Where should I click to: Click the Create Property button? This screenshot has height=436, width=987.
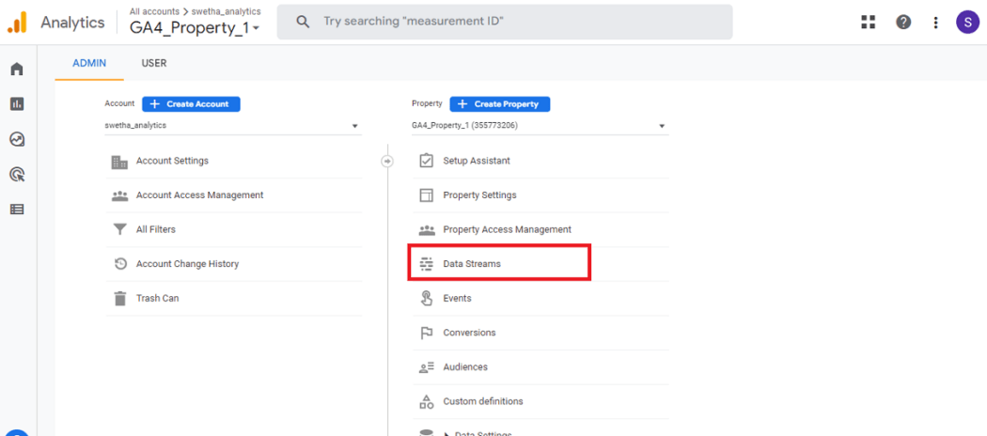click(500, 103)
